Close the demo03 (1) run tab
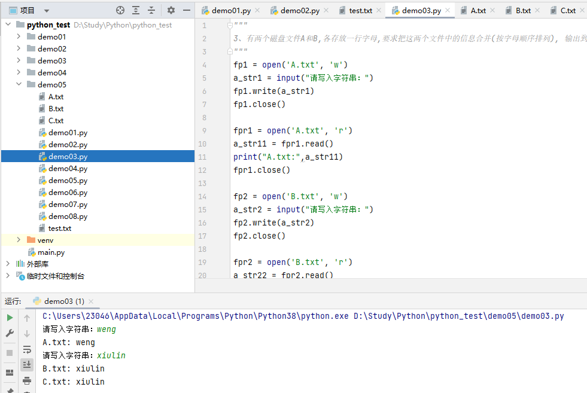This screenshot has width=587, height=393. [91, 301]
